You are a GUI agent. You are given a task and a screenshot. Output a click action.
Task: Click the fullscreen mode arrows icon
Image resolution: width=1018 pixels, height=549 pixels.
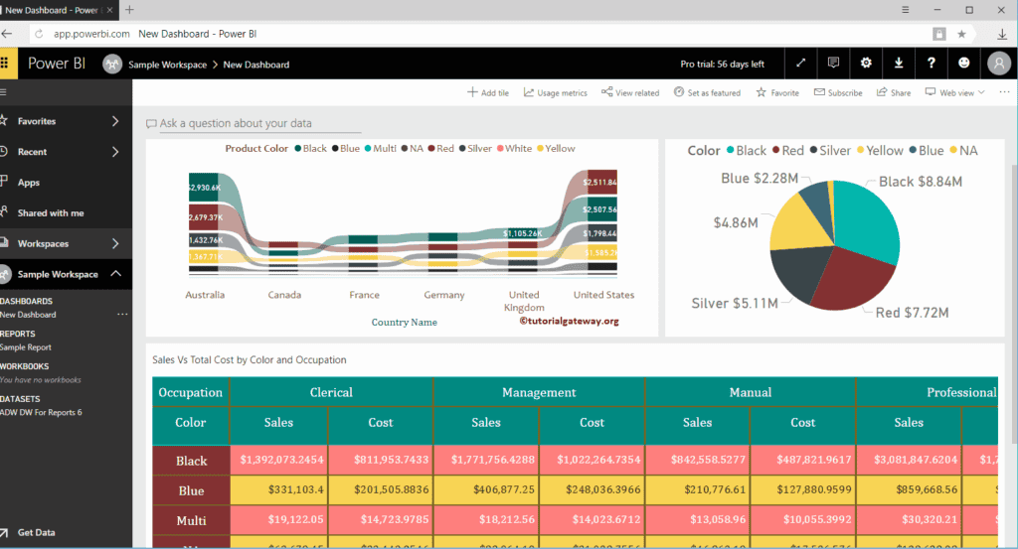coord(801,64)
